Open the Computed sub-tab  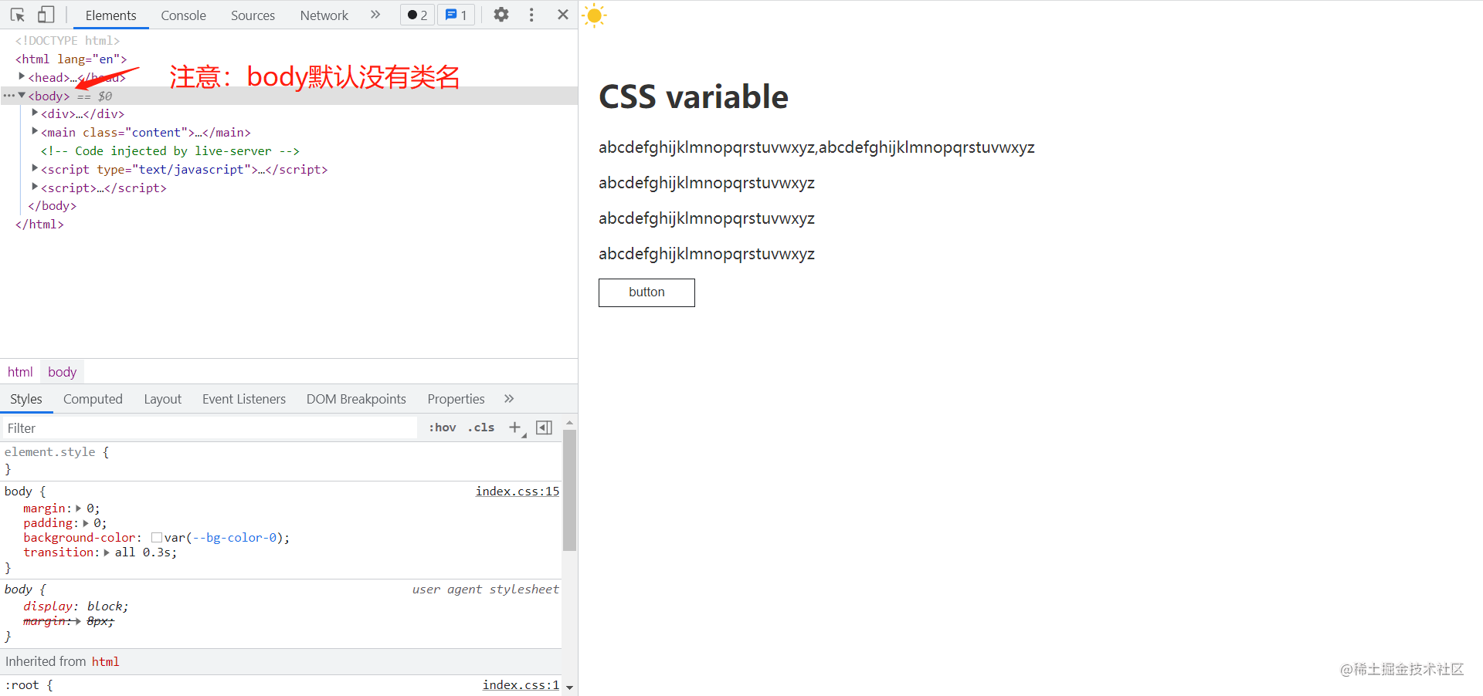(x=93, y=399)
